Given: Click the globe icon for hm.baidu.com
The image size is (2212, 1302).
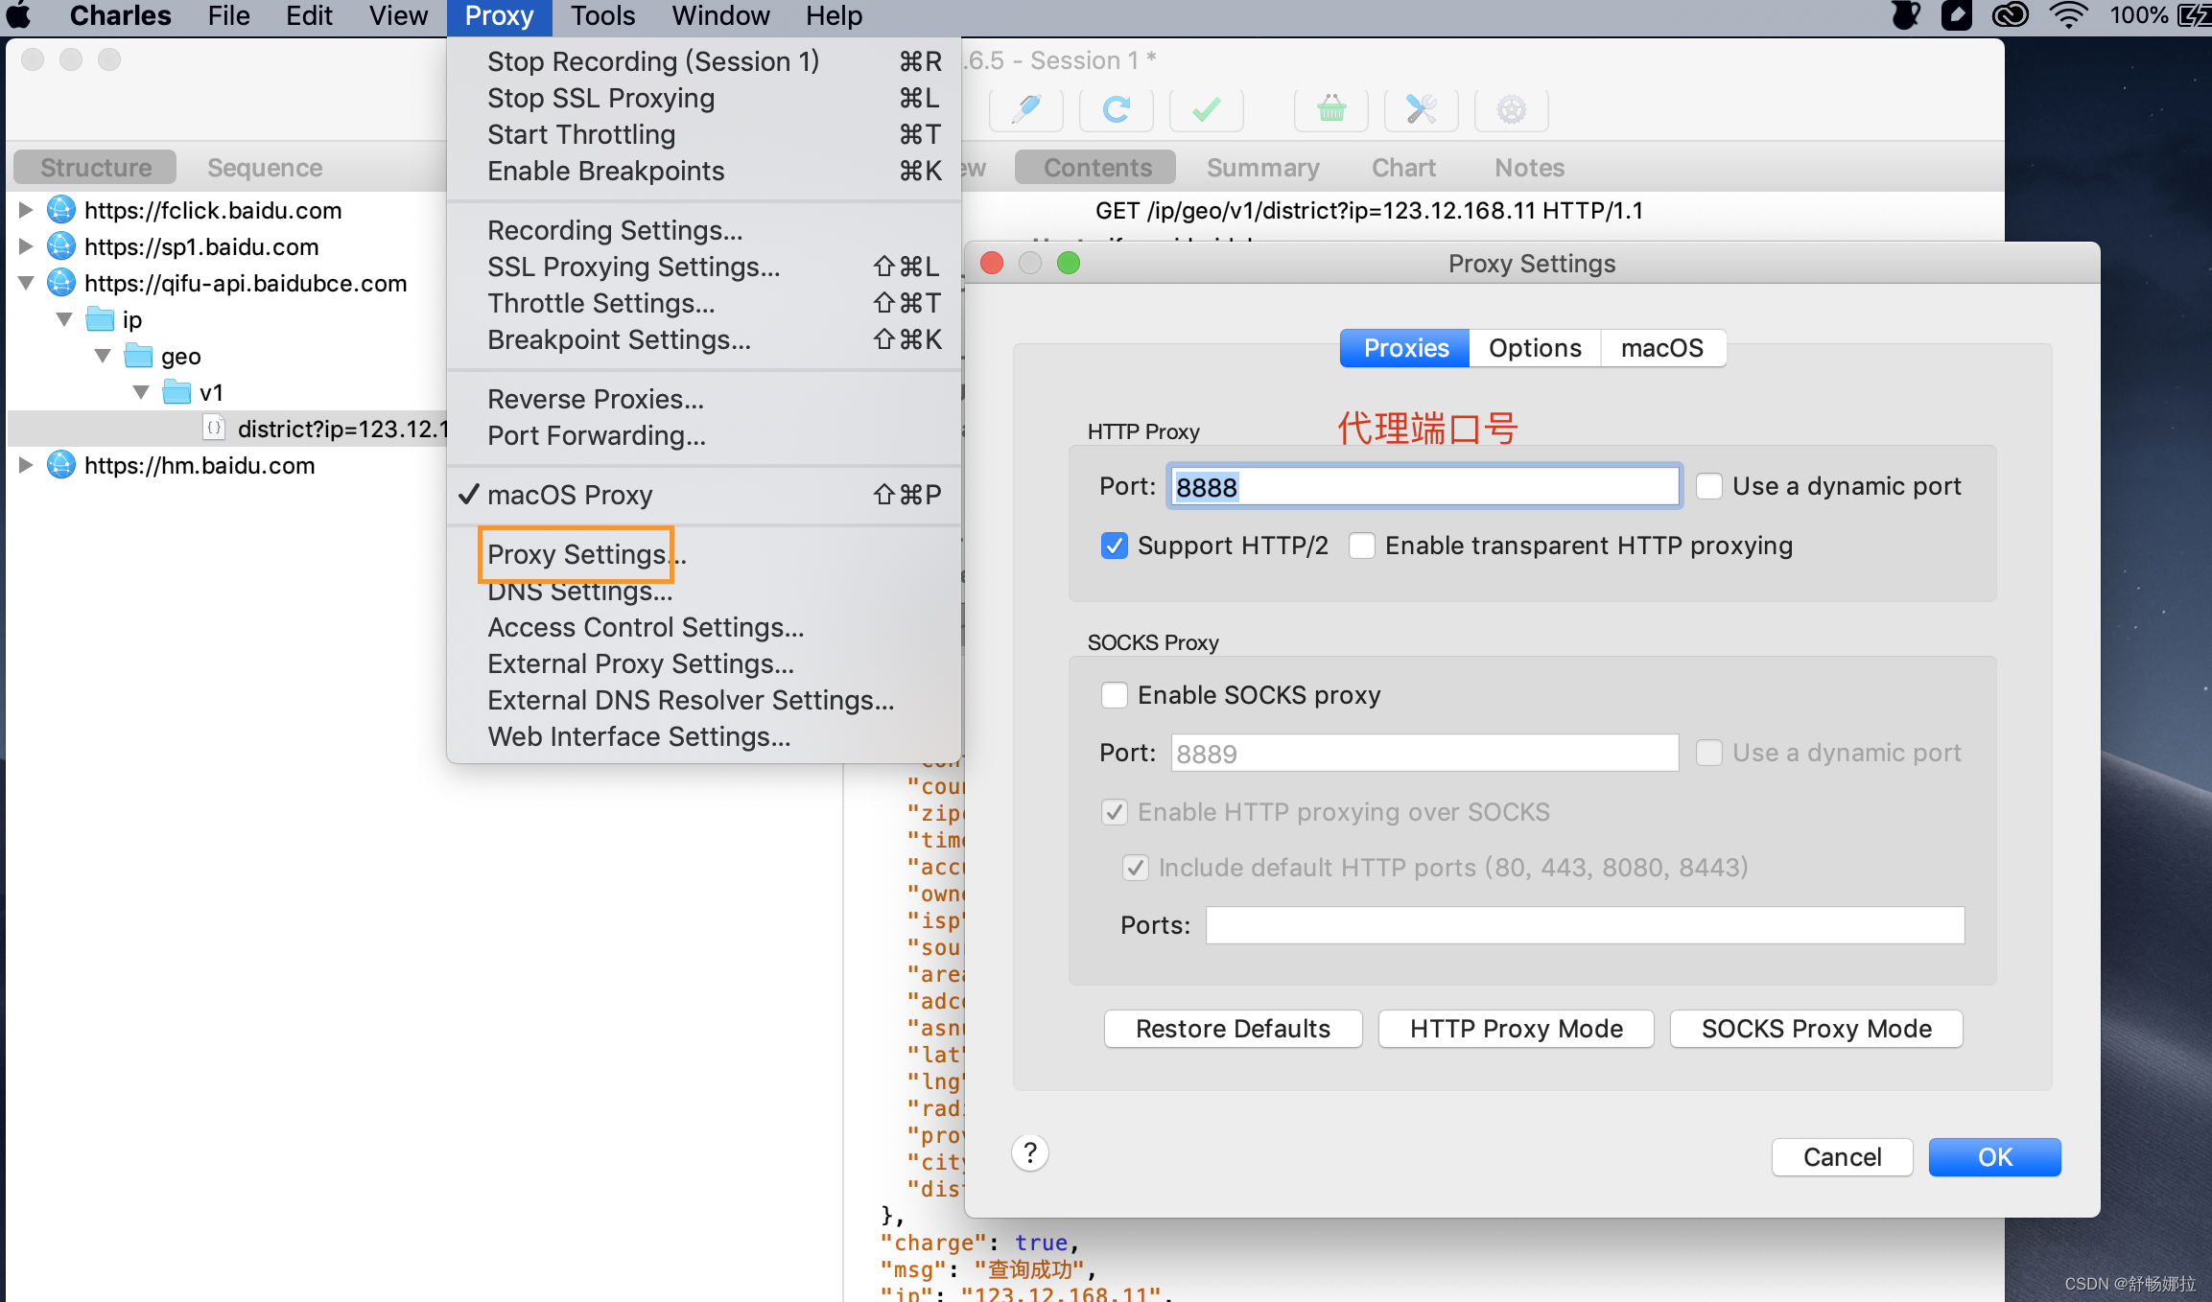Looking at the screenshot, I should pos(61,465).
